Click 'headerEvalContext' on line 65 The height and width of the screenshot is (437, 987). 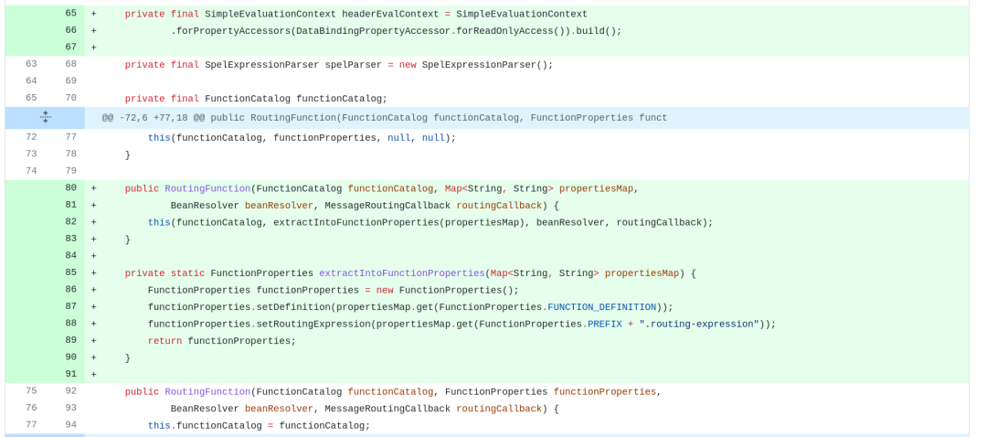click(390, 14)
